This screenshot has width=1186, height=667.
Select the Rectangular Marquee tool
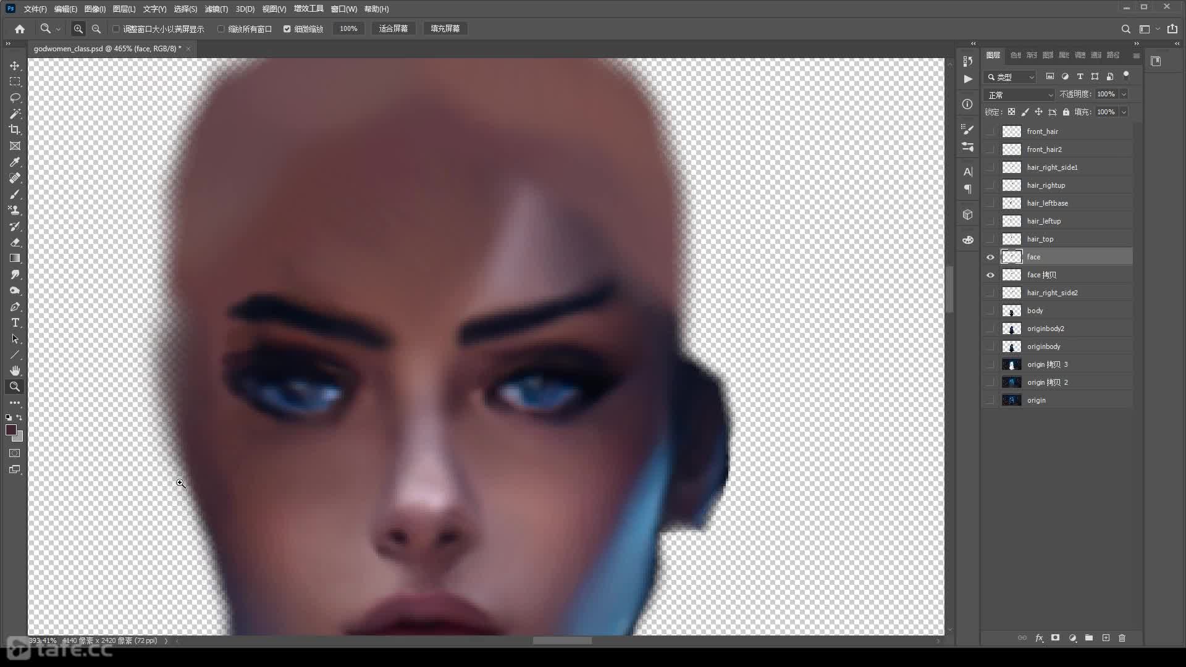[15, 82]
